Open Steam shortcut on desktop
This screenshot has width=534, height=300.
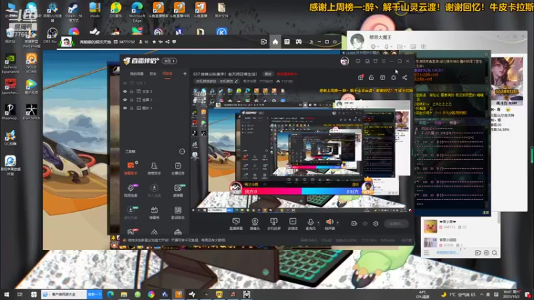pos(73,11)
